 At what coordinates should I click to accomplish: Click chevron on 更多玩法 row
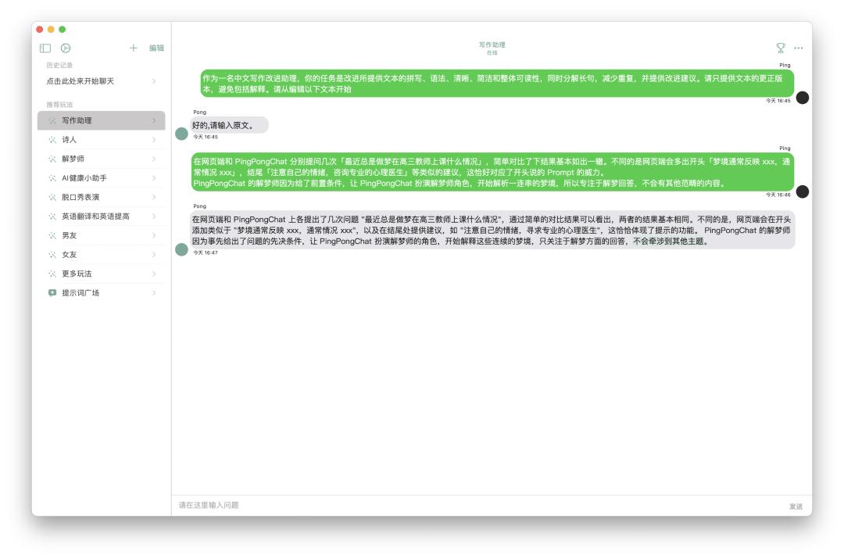tap(154, 274)
